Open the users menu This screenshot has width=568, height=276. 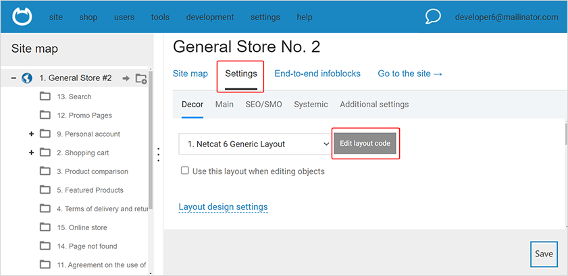pyautogui.click(x=124, y=17)
